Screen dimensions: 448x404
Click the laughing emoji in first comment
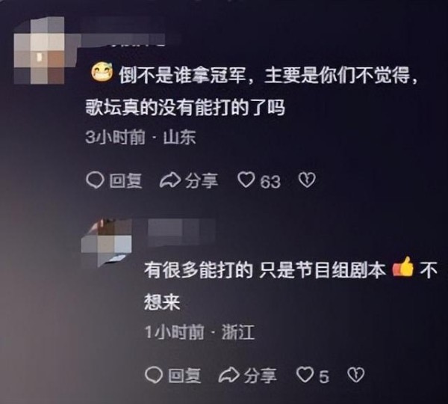(x=102, y=73)
